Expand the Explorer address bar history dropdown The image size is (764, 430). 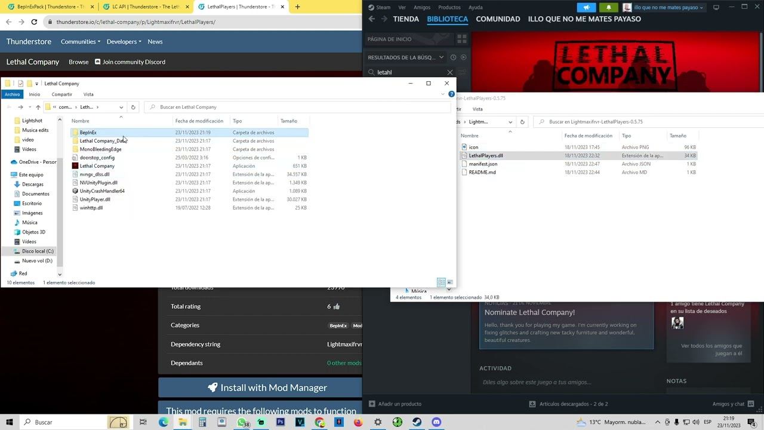(121, 107)
